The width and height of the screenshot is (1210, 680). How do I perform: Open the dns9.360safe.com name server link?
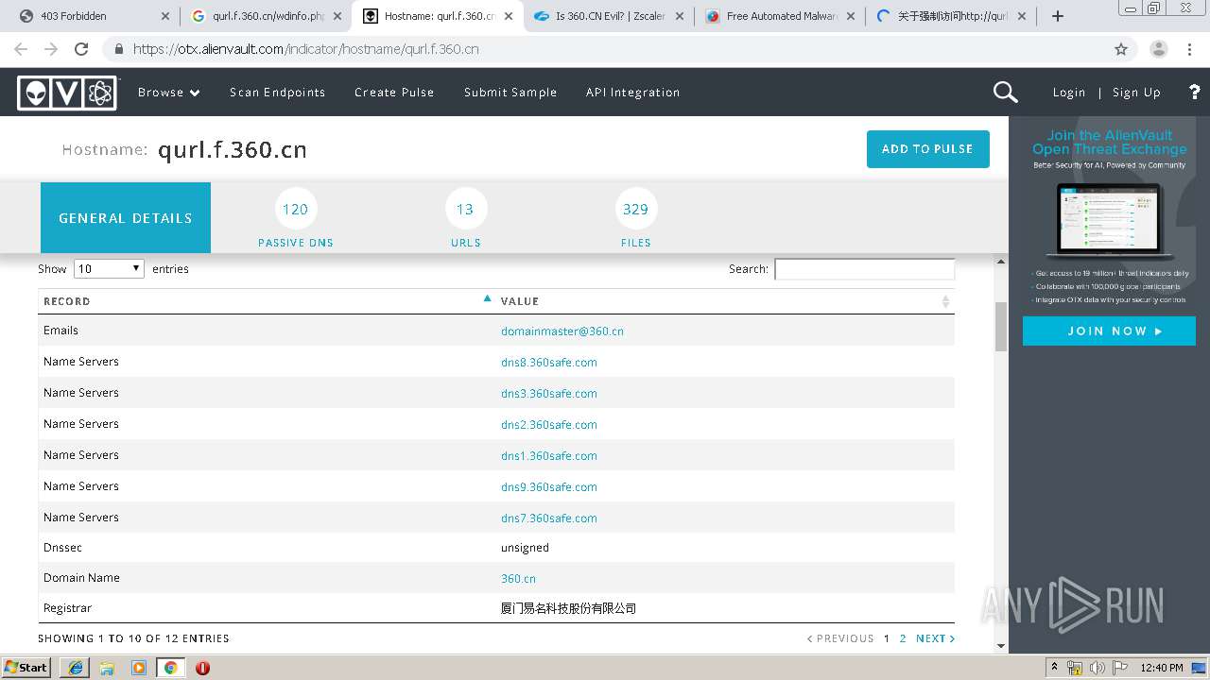[x=549, y=487]
